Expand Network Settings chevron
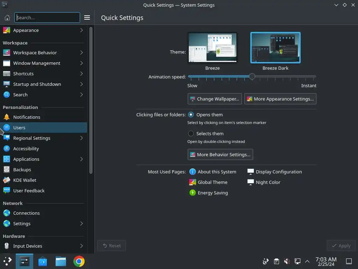This screenshot has width=358, height=269. (x=81, y=224)
